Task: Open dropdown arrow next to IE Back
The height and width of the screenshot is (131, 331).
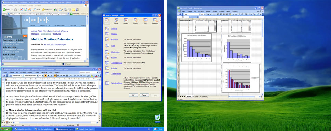Action: coord(12,10)
